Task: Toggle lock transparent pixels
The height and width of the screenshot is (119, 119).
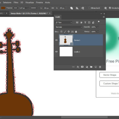Action: click(61, 32)
